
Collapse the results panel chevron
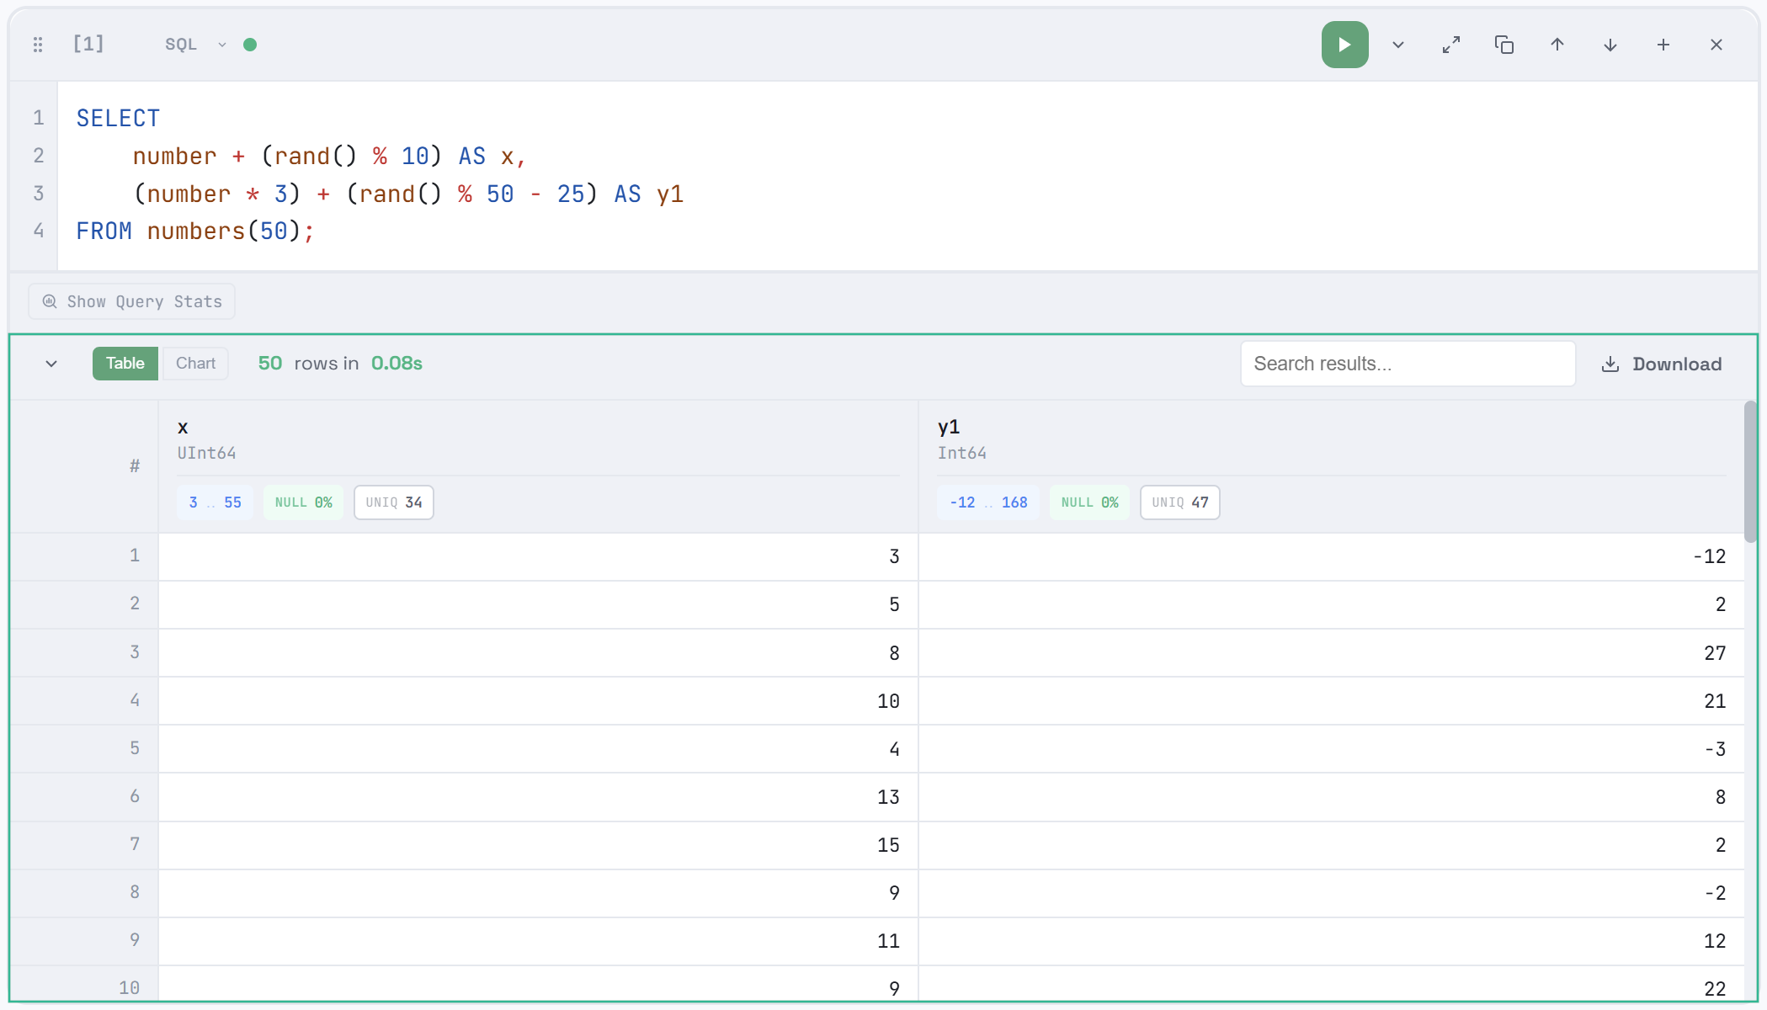[x=51, y=364]
